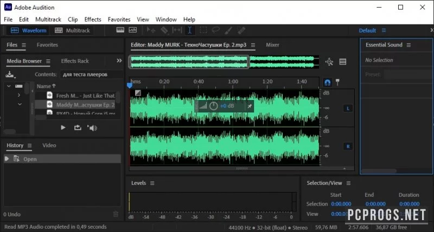The width and height of the screenshot is (434, 232).
Task: Select the Razor tool
Action: [x=164, y=30]
